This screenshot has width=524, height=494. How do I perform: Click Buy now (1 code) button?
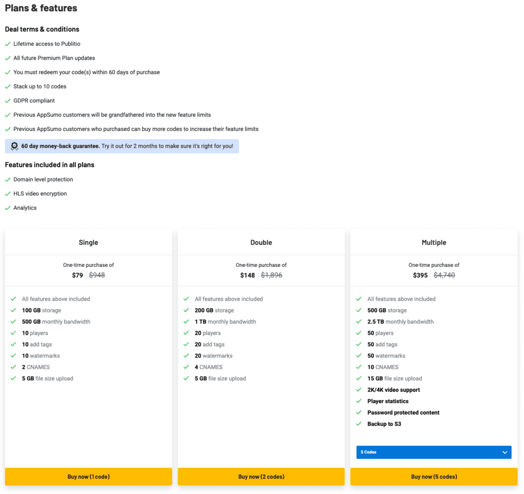click(89, 477)
